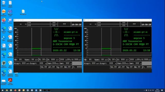Click the УР: ?? value in right window
Viewport: 165px width, 92px height.
[x=121, y=67]
